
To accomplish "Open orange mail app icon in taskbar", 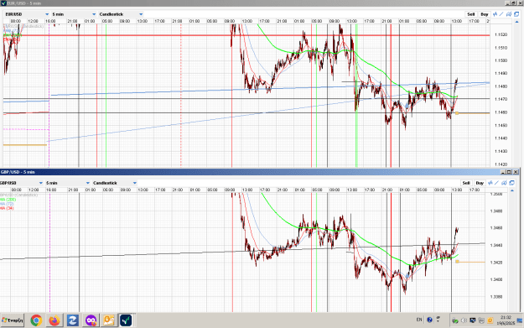I will 109,320.
